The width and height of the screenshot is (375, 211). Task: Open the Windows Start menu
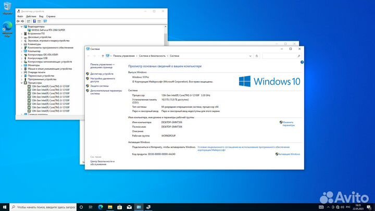tap(5, 207)
